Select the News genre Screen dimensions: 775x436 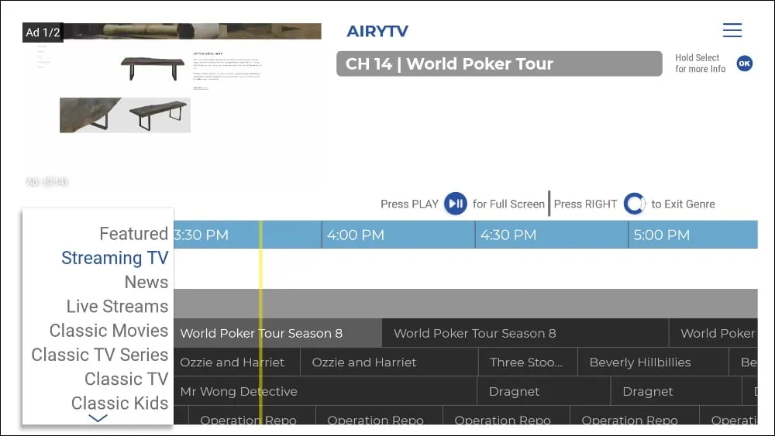pos(146,282)
